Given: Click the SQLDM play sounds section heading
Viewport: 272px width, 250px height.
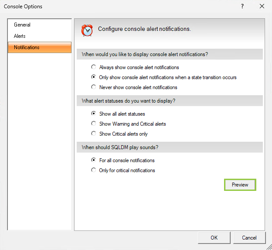Looking at the screenshot, I should pos(120,147).
